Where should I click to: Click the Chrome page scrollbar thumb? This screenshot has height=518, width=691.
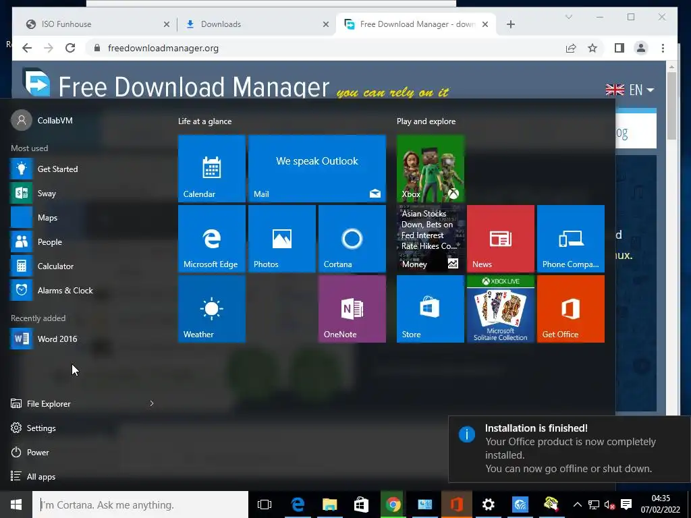671,106
